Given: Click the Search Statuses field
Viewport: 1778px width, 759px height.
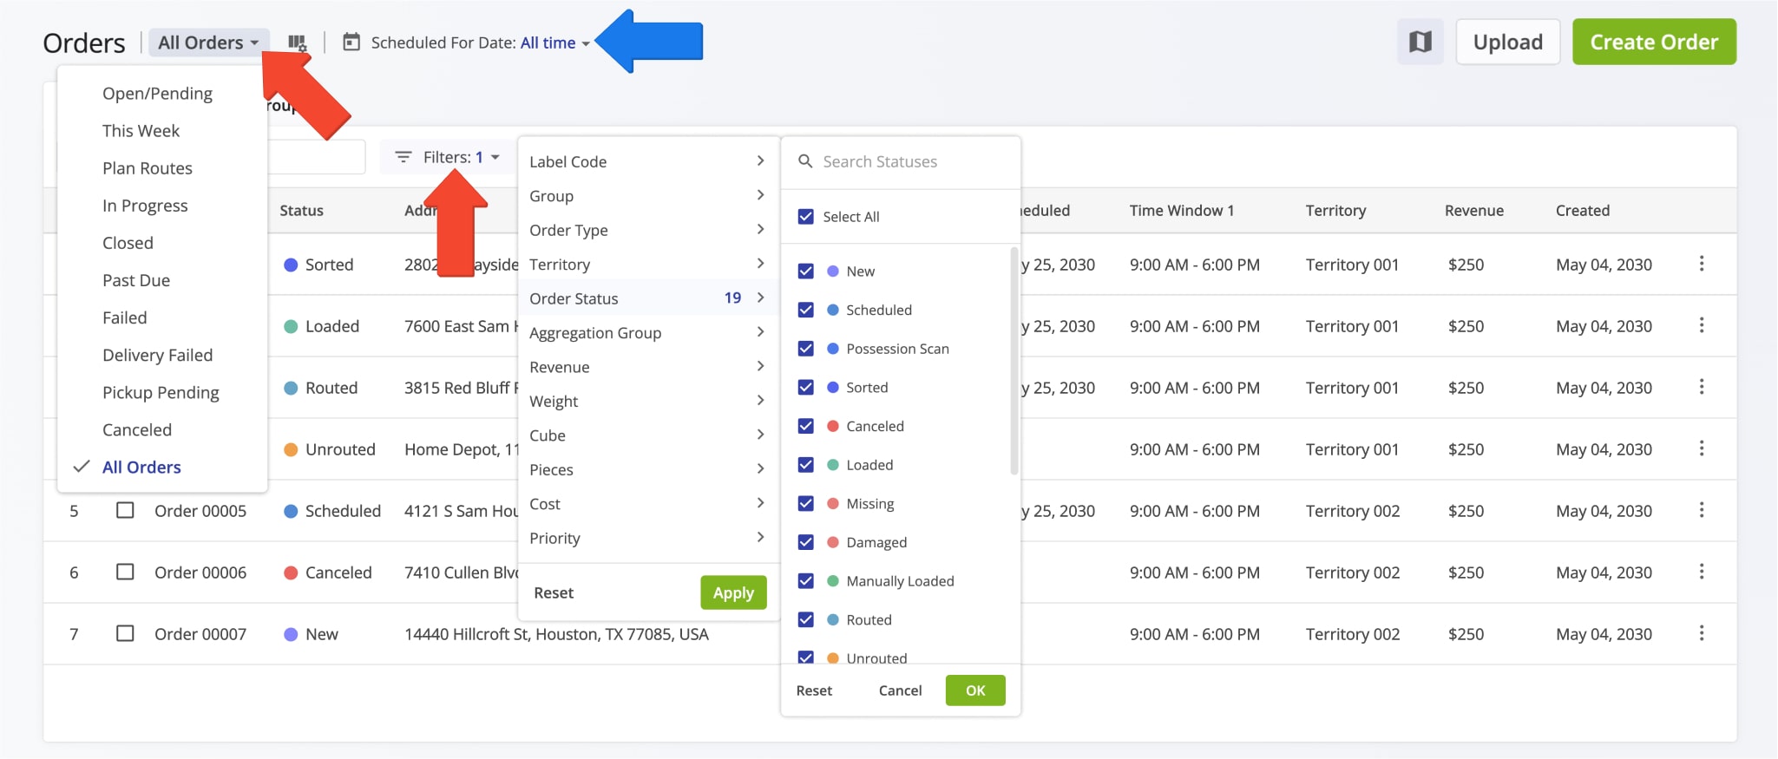Looking at the screenshot, I should 901,161.
